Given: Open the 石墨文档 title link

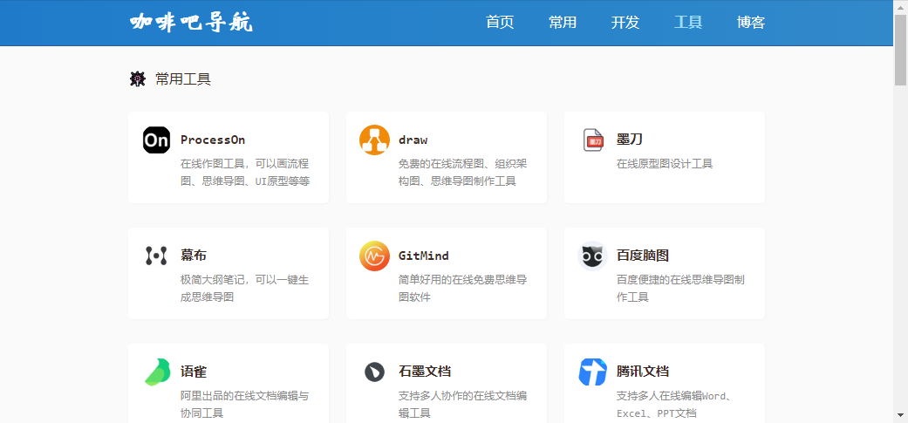Looking at the screenshot, I should 425,372.
